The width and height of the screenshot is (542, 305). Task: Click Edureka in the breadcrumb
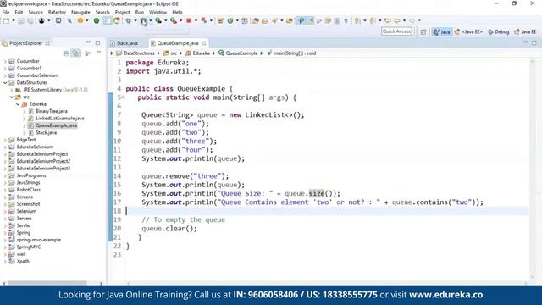point(202,53)
